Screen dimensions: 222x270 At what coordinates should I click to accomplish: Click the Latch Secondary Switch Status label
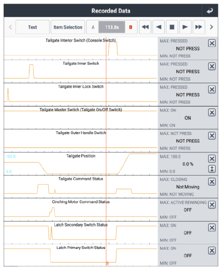click(x=81, y=225)
